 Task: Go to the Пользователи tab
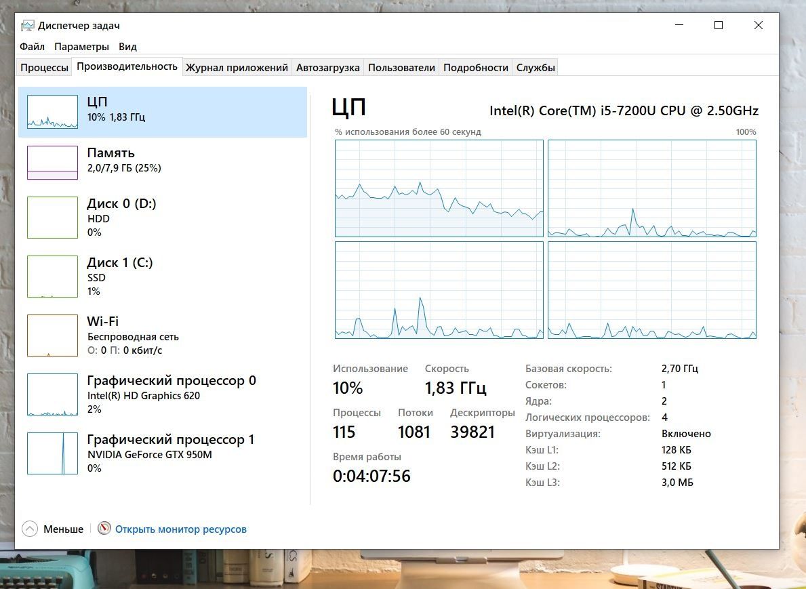(x=401, y=68)
